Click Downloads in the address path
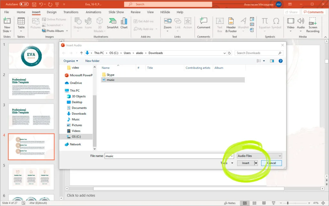This screenshot has height=206, width=329. click(x=156, y=53)
